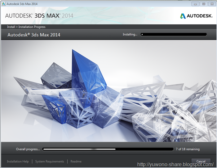The height and width of the screenshot is (168, 217).
Task: Click the 'Autodesk 3ds Max 2014' window title text
Action: (x=22, y=4)
